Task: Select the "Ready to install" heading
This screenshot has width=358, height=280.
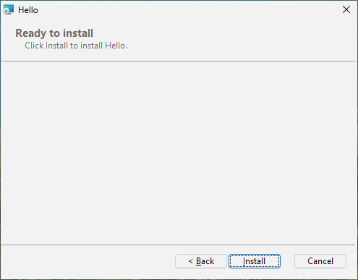Action: pos(54,33)
